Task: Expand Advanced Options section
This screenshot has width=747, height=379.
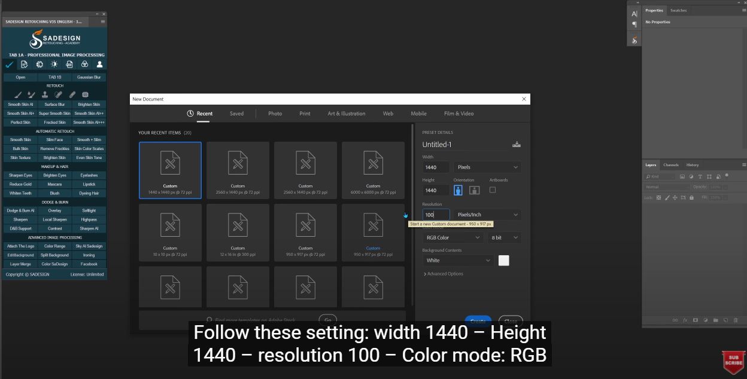Action: 444,274
